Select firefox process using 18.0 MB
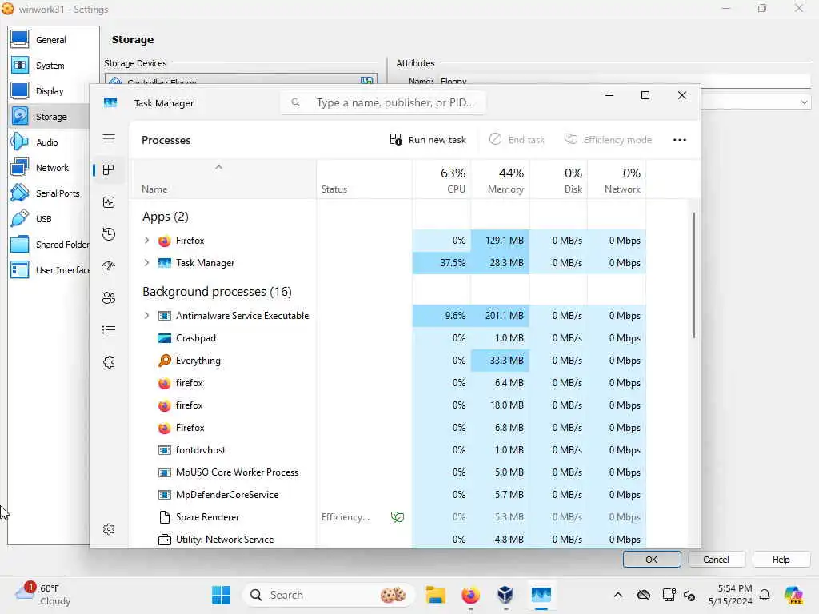 [388, 405]
